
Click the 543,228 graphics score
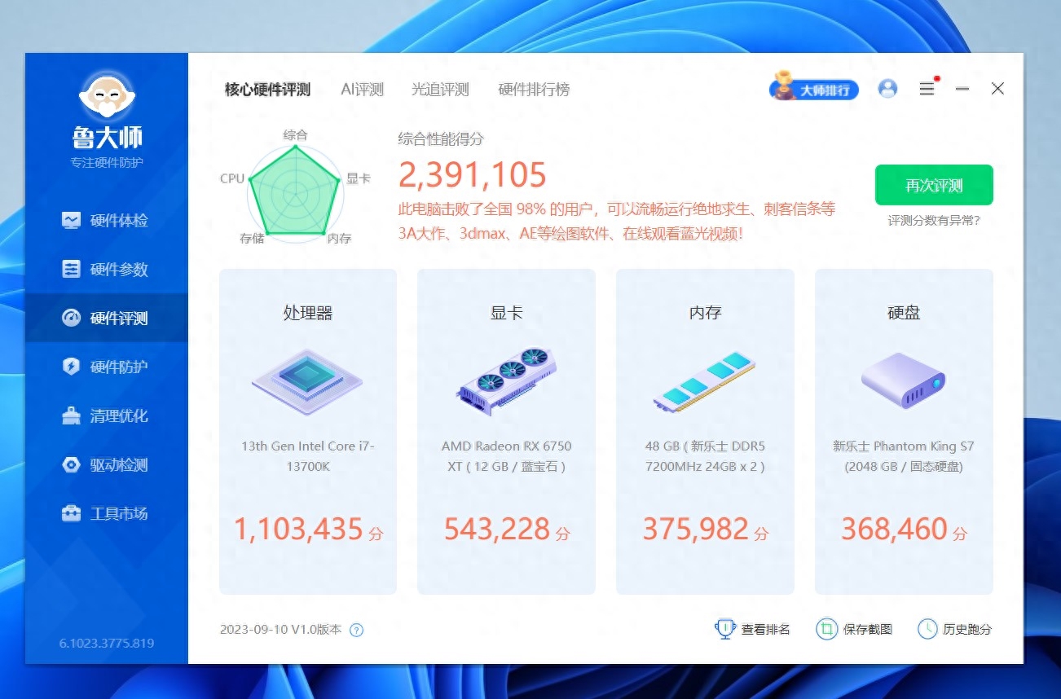click(497, 529)
